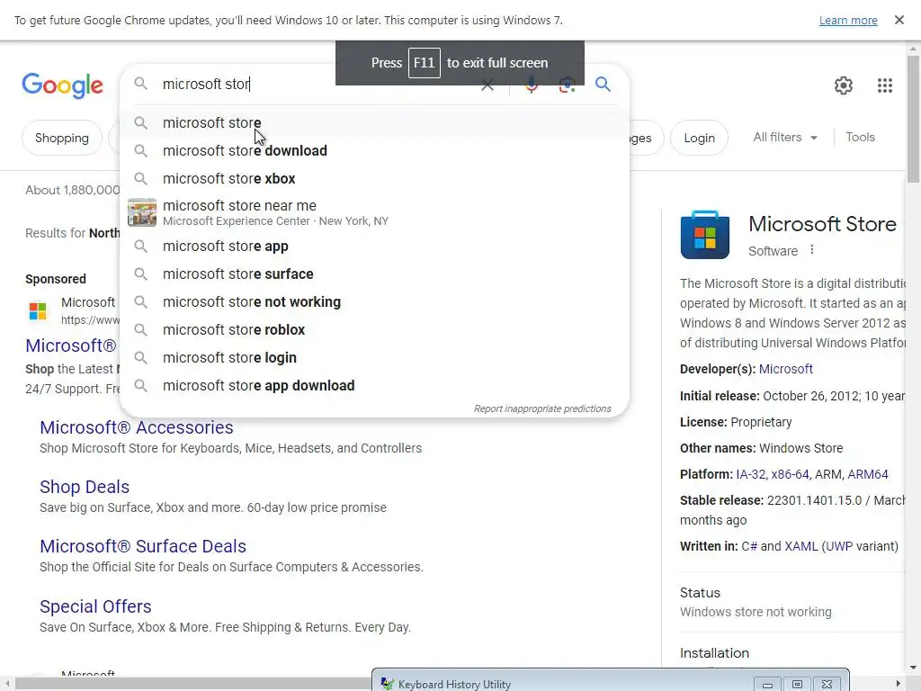
Task: Minimize the Keyboard History Utility window
Action: coord(767,684)
